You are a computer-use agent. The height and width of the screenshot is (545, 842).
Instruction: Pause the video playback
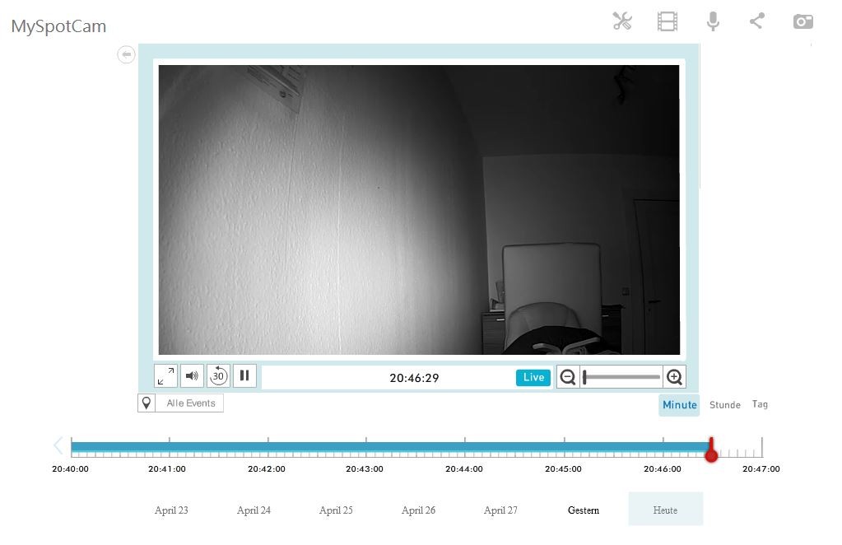coord(244,375)
